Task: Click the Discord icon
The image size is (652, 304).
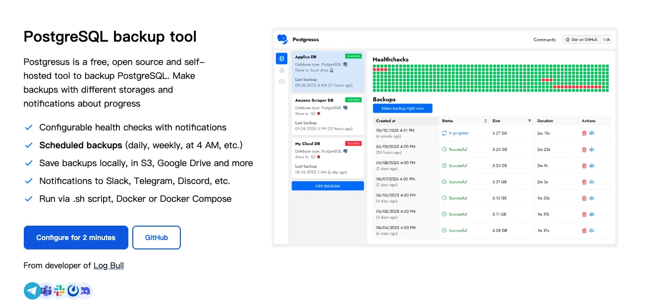Action: point(85,291)
